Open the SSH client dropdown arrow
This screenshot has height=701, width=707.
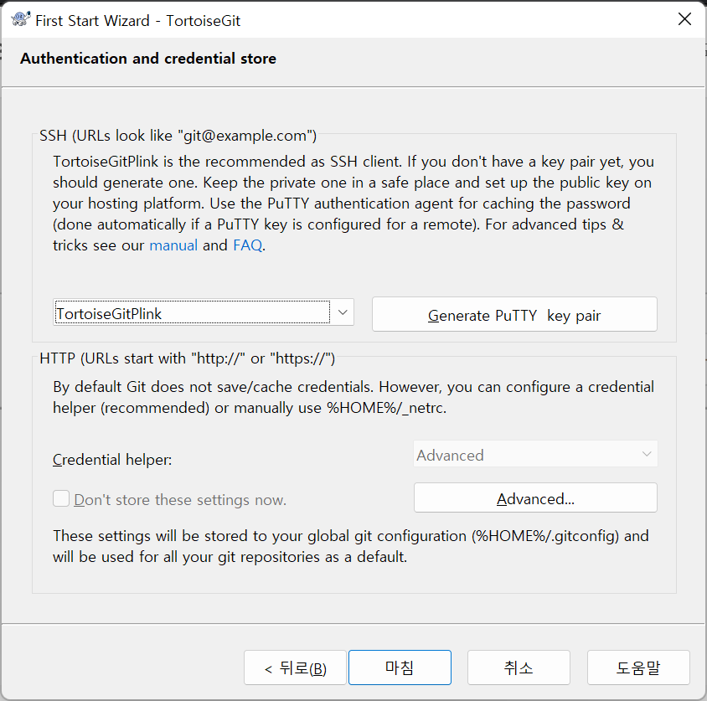[x=343, y=312]
